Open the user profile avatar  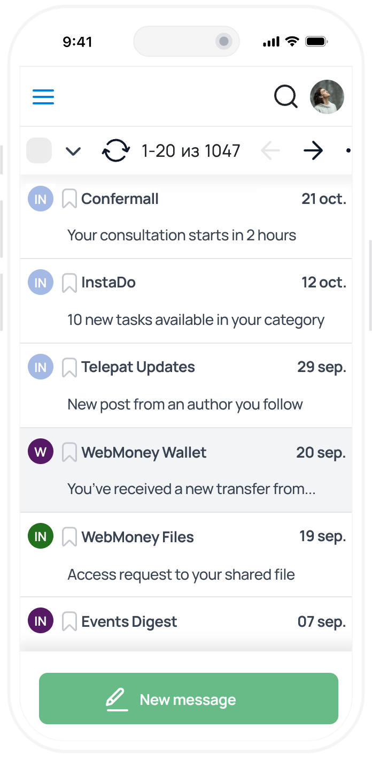pyautogui.click(x=327, y=97)
